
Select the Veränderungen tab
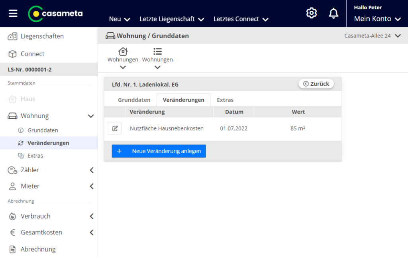click(183, 100)
